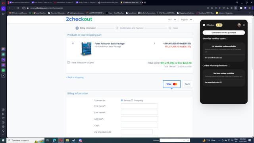Image resolution: width=254 pixels, height=143 pixels.
Task: Open the purple extension icon in toolbar
Action: click(x=245, y=8)
